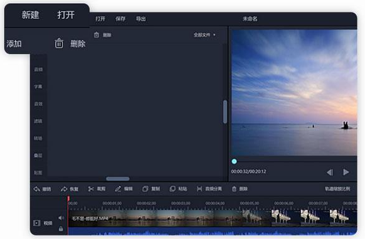Click the undo (撤销) arrow icon

[37, 189]
